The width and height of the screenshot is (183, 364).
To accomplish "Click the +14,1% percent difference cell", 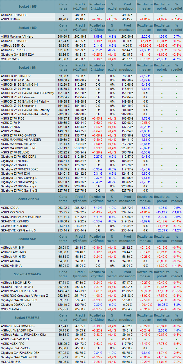I will (177, 265).
